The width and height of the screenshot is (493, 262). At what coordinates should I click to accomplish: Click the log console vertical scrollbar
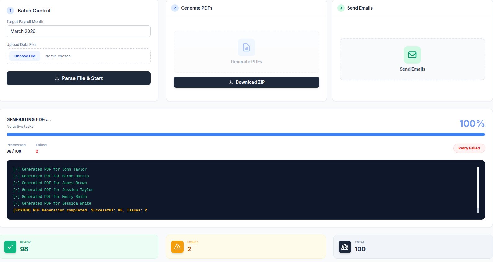478,190
